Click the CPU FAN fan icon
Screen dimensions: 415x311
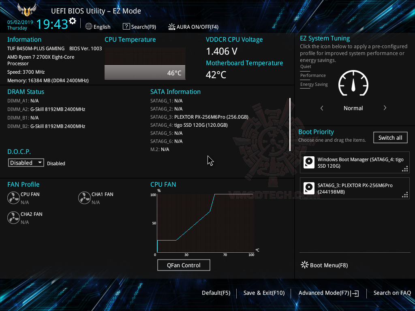point(13,198)
